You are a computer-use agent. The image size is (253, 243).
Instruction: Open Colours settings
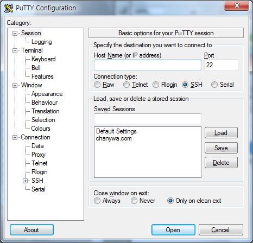[x=41, y=129]
